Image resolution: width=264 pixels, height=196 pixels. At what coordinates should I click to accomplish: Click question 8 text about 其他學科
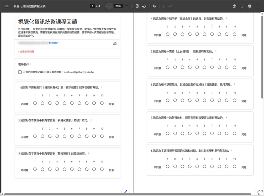[x=190, y=151]
